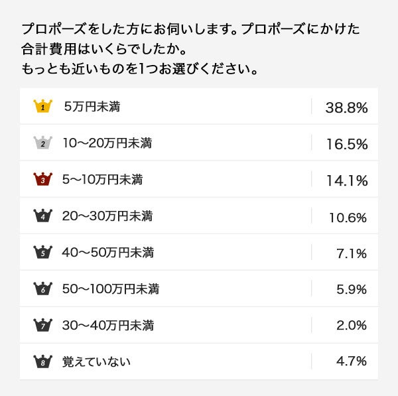Screen dimensions: 398x396
Task: Click the silver rank 2 crown icon
Action: pyautogui.click(x=42, y=143)
